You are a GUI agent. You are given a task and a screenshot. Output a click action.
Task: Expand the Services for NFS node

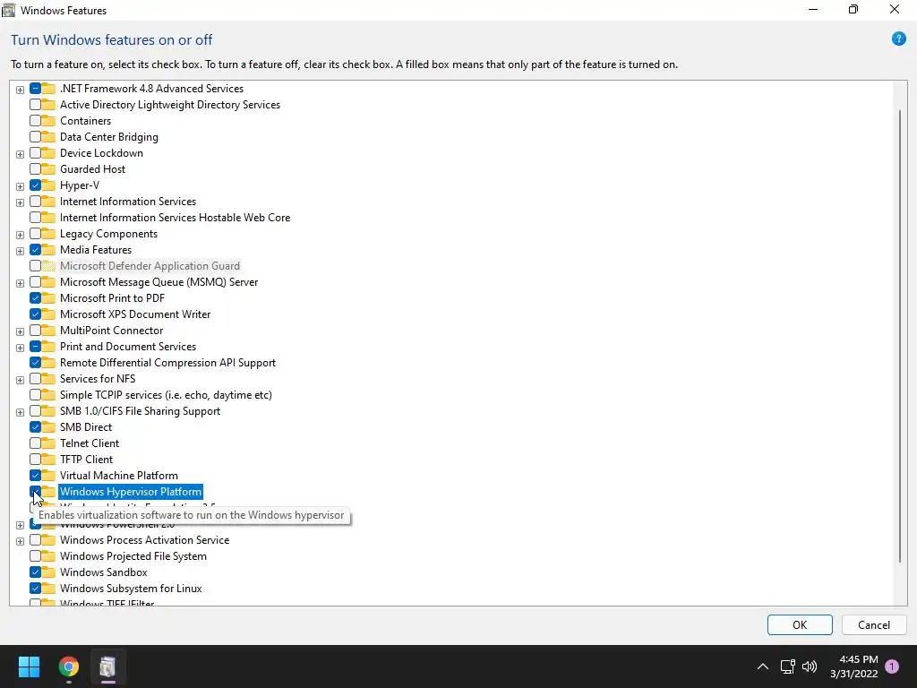tap(20, 380)
